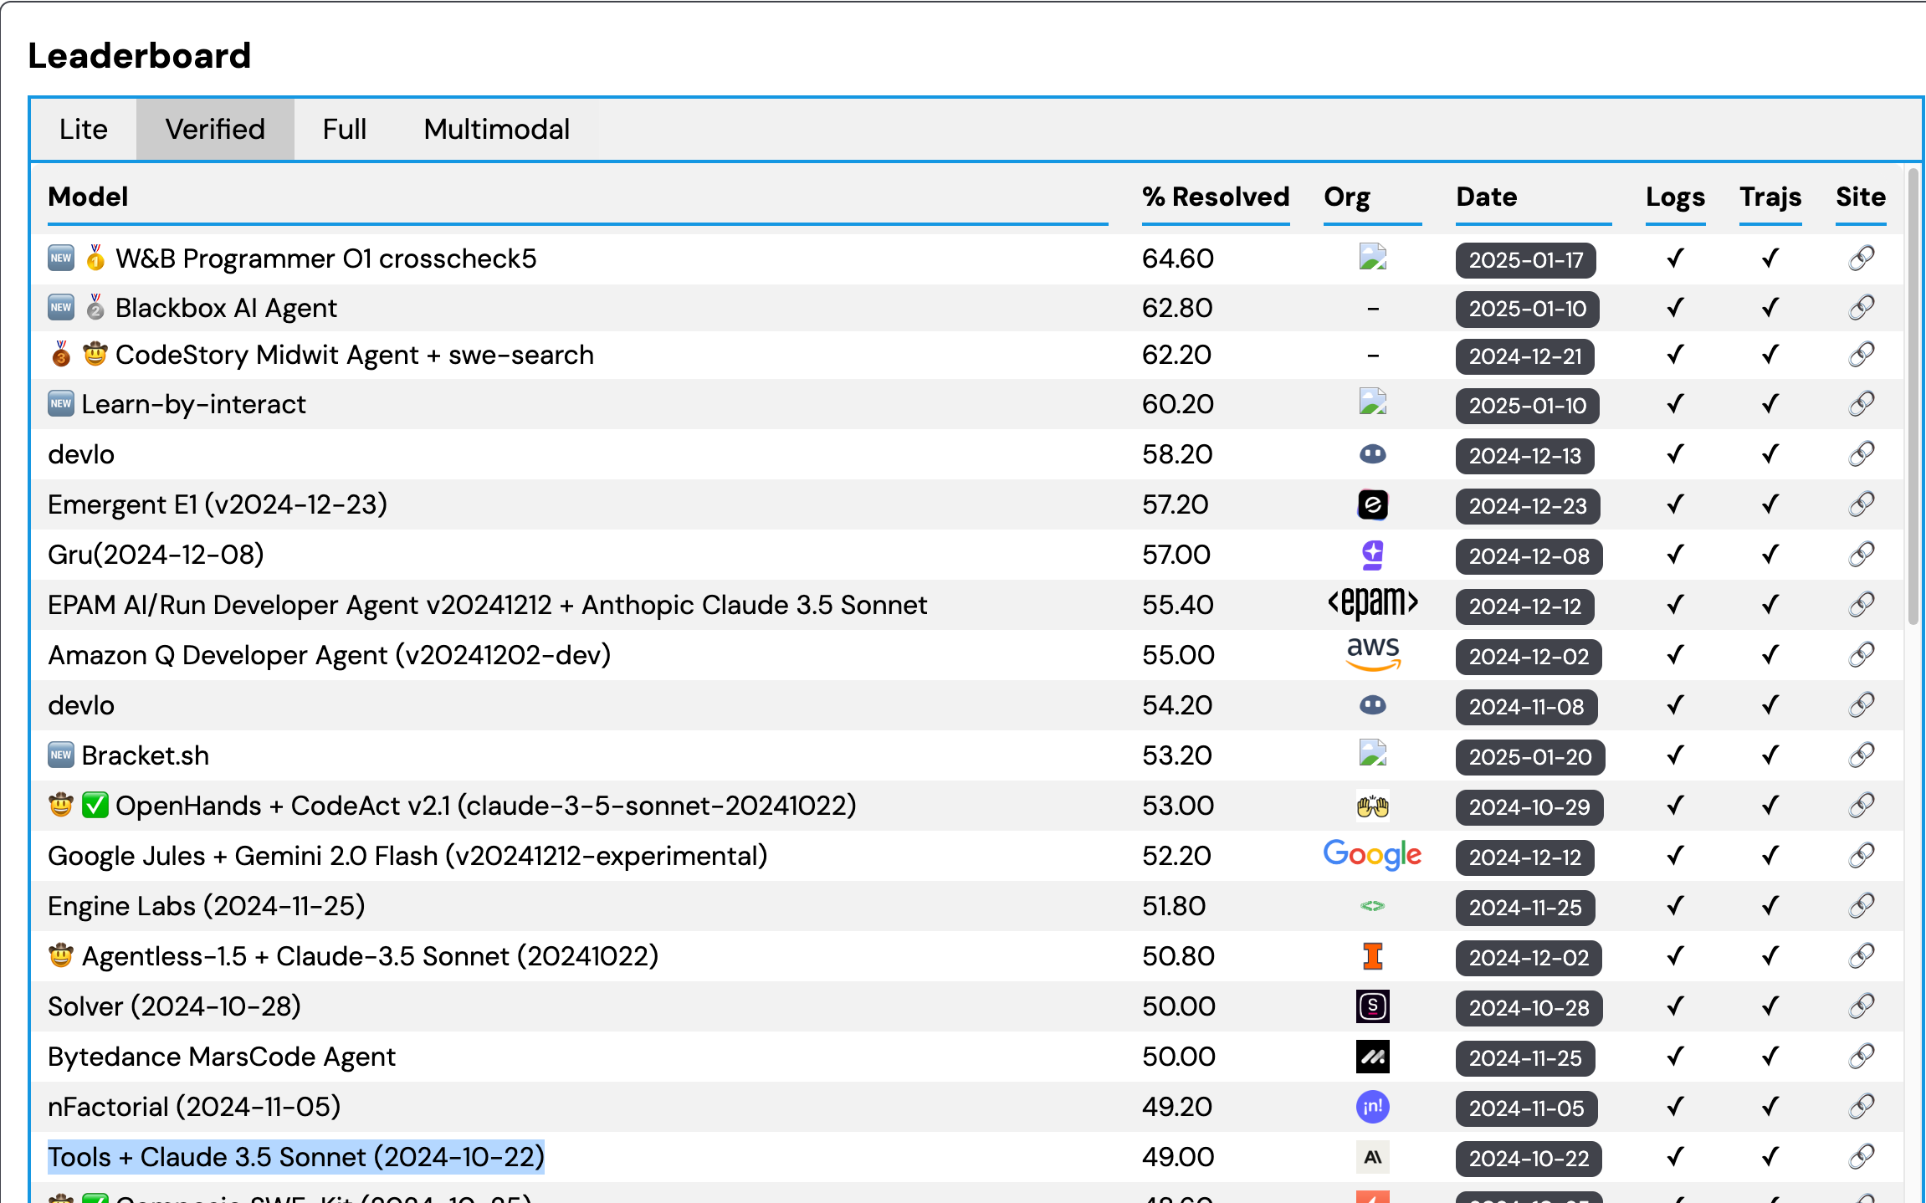The image size is (1926, 1203).
Task: Click the EPAM org logo
Action: (1373, 603)
